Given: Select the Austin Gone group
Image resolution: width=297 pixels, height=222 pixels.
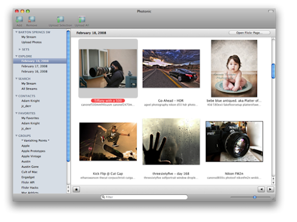Looking at the screenshot, I should point(30,167).
